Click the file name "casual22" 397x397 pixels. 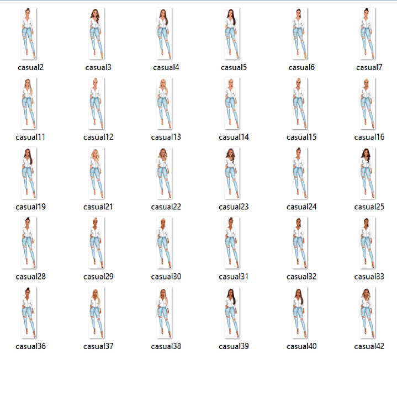[x=166, y=207]
